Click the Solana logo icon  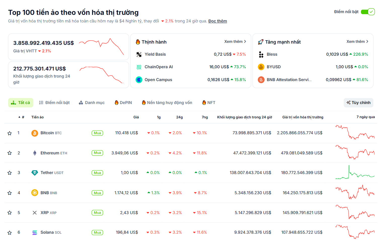click(x=35, y=232)
